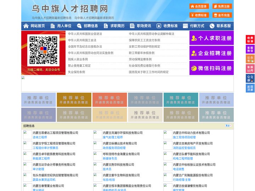The height and width of the screenshot is (191, 255).
Task: Click the QR code image
Action: 43,50
